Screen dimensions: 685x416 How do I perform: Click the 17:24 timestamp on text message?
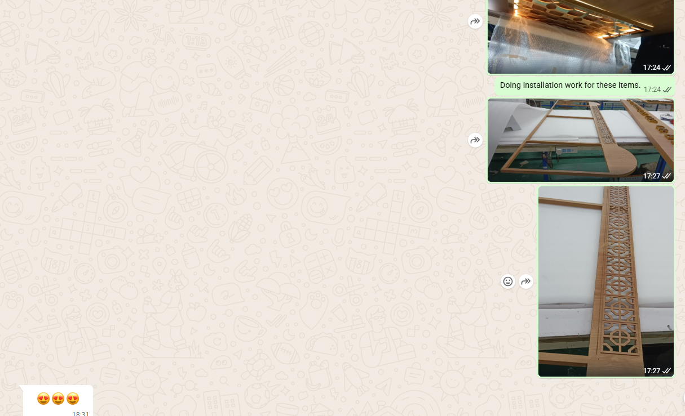click(652, 90)
